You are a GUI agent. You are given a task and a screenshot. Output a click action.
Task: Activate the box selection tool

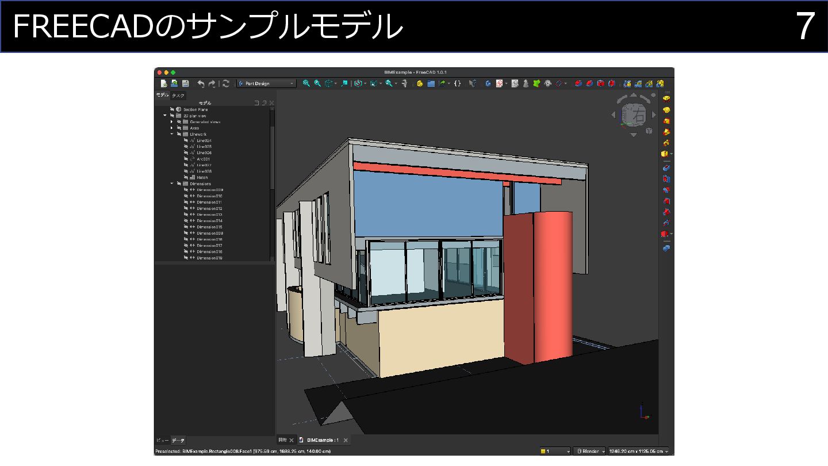(x=344, y=83)
